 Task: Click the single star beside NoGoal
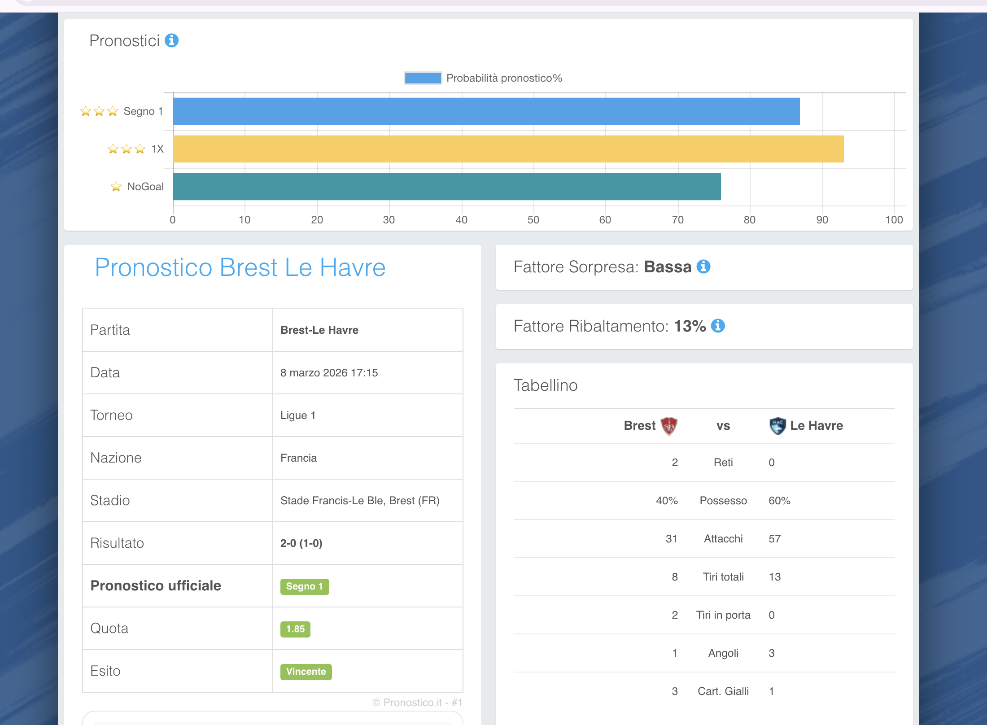(116, 187)
